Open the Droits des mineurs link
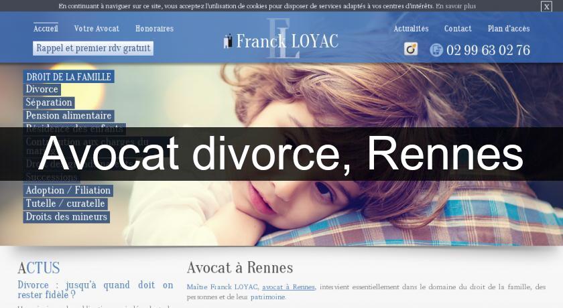The image size is (563, 308). [x=66, y=217]
